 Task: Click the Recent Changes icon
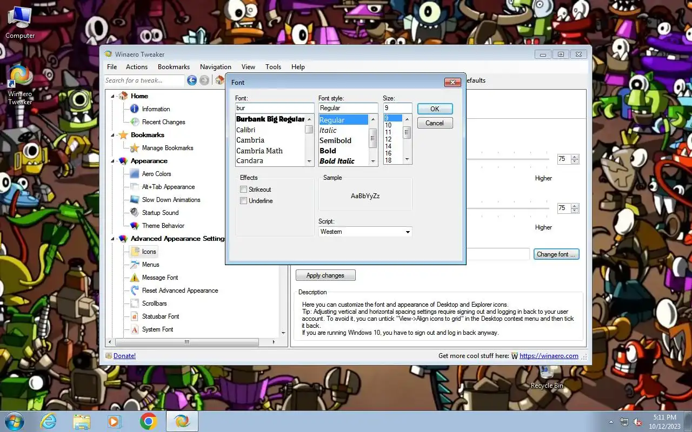(135, 122)
